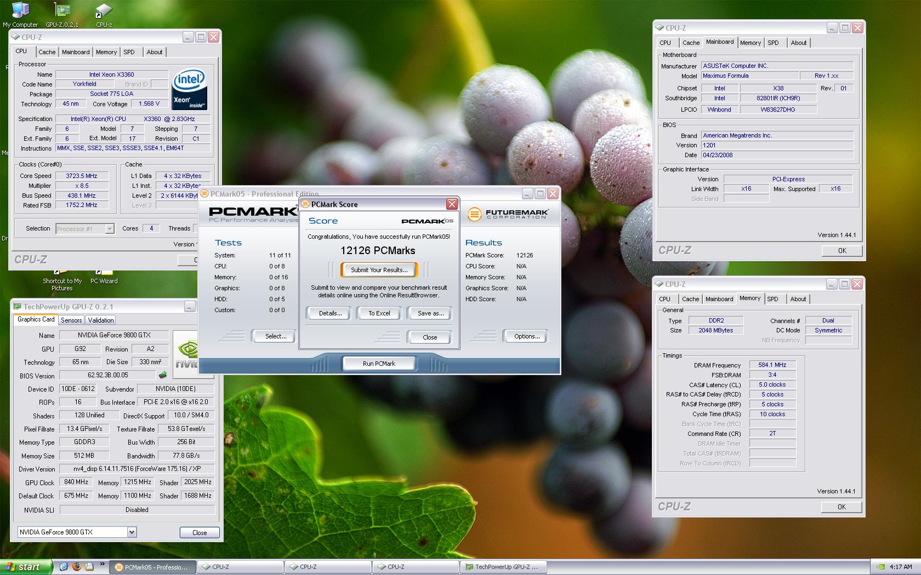Open the Shortcut to My Pictures icon

62,280
